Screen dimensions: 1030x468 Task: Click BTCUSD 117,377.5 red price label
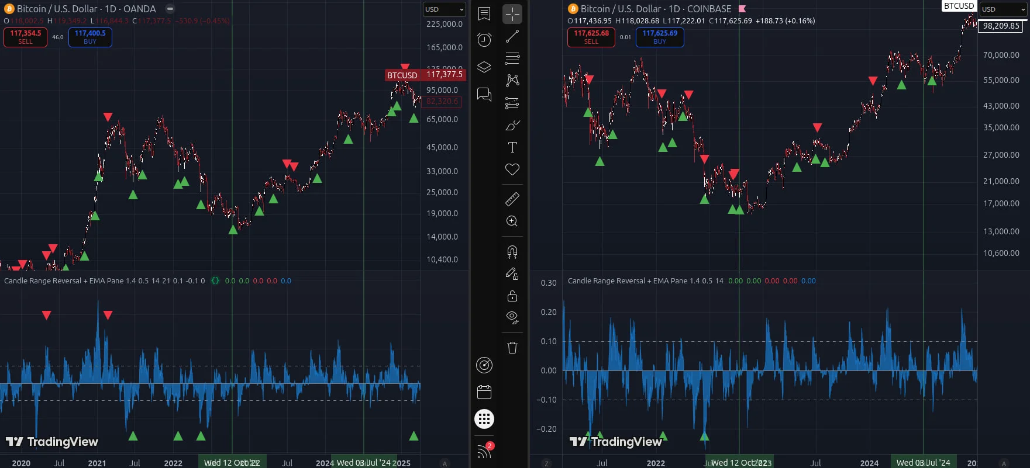pyautogui.click(x=425, y=75)
